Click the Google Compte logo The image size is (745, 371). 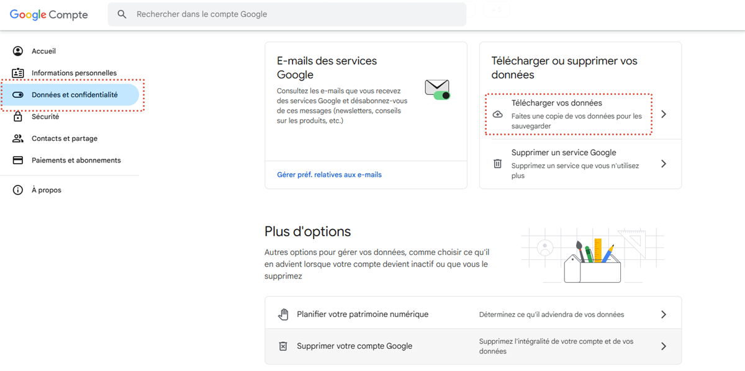pos(49,14)
